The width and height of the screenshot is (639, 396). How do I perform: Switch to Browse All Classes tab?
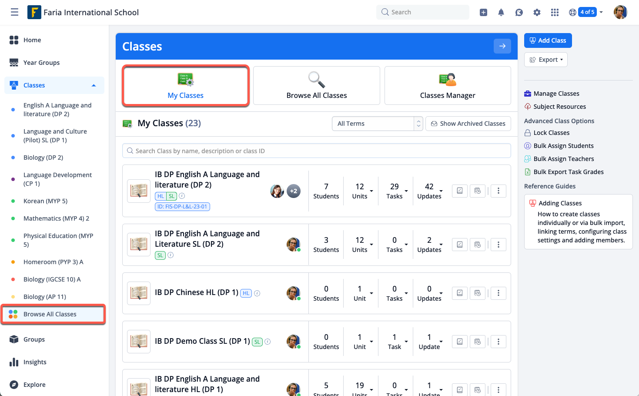[x=317, y=86]
